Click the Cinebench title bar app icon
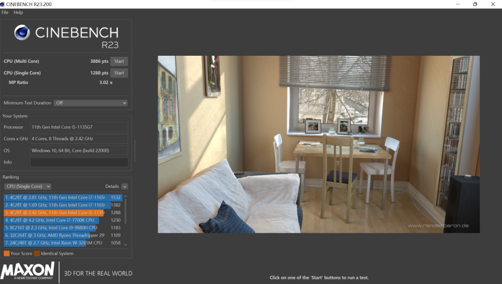The height and width of the screenshot is (284, 502). (x=2, y=4)
